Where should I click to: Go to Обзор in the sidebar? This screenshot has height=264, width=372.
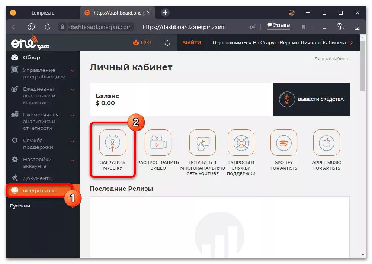32,57
